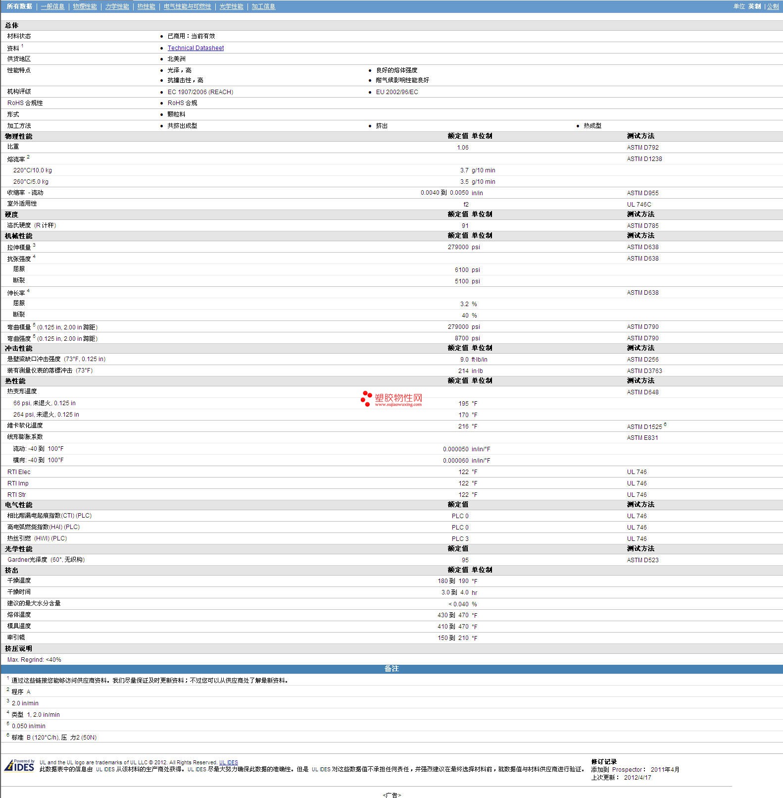Image resolution: width=783 pixels, height=798 pixels.
Task: Open the 力学性能 tab
Action: pos(117,6)
